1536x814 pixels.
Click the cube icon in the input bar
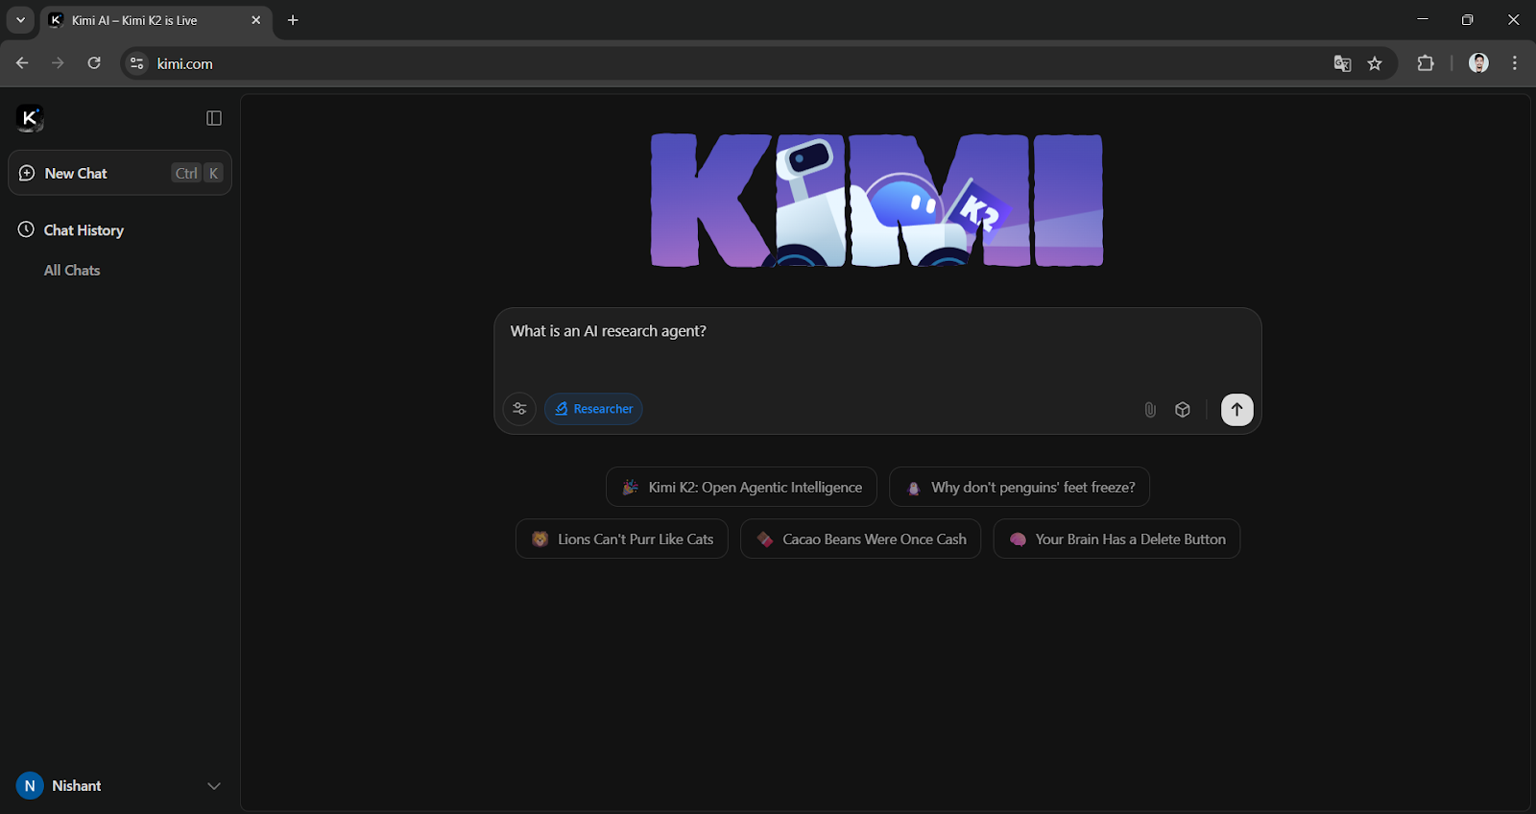coord(1183,410)
